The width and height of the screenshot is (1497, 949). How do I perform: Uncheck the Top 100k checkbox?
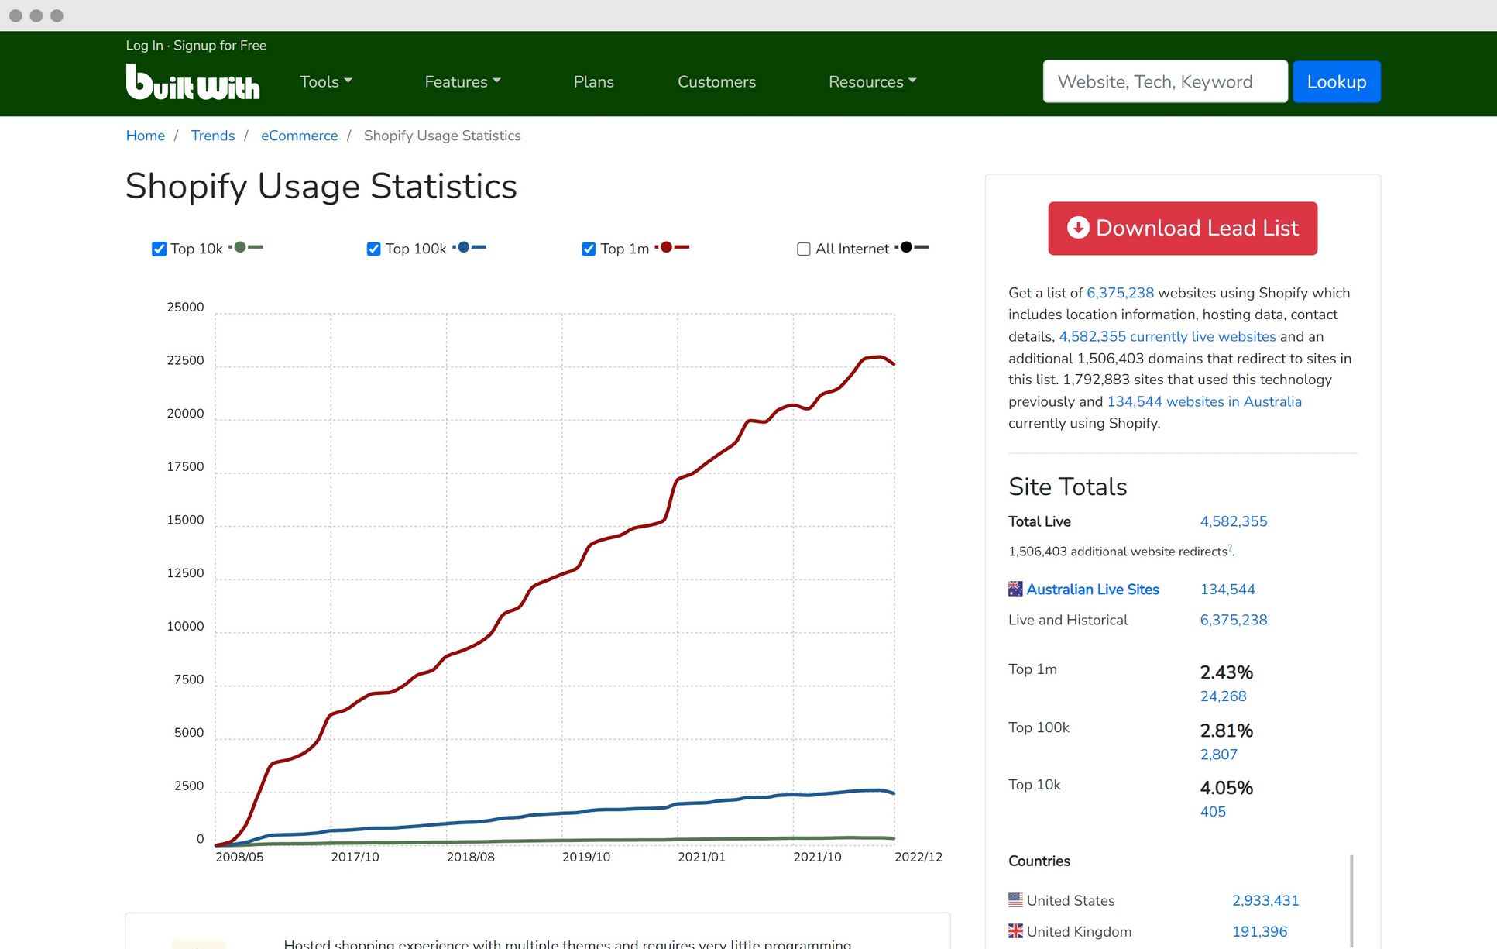point(373,249)
